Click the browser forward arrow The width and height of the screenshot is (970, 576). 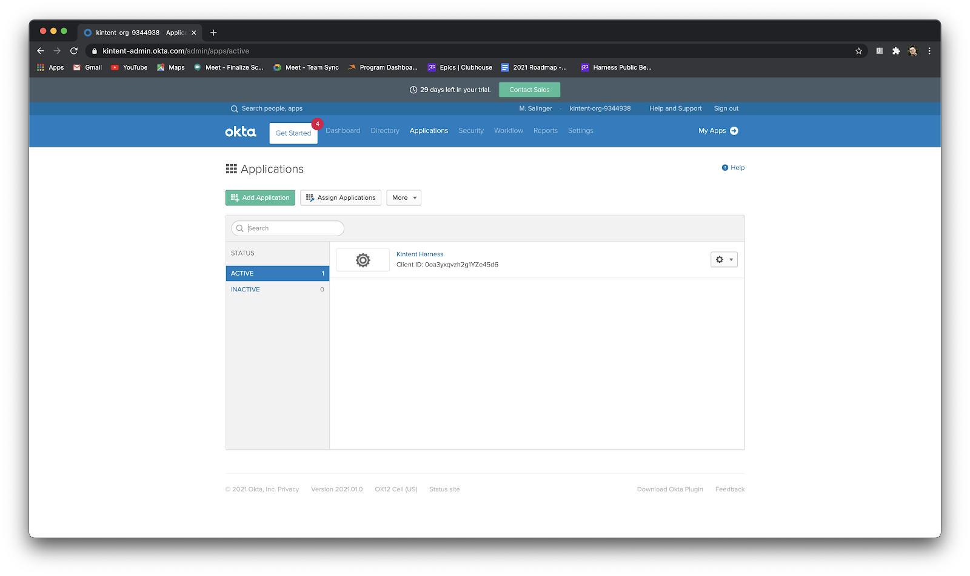(x=57, y=51)
